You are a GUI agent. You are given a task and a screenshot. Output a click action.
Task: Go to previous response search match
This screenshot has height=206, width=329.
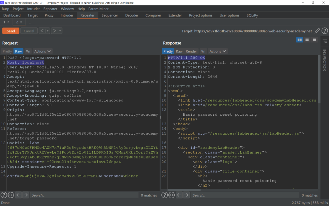179,195
